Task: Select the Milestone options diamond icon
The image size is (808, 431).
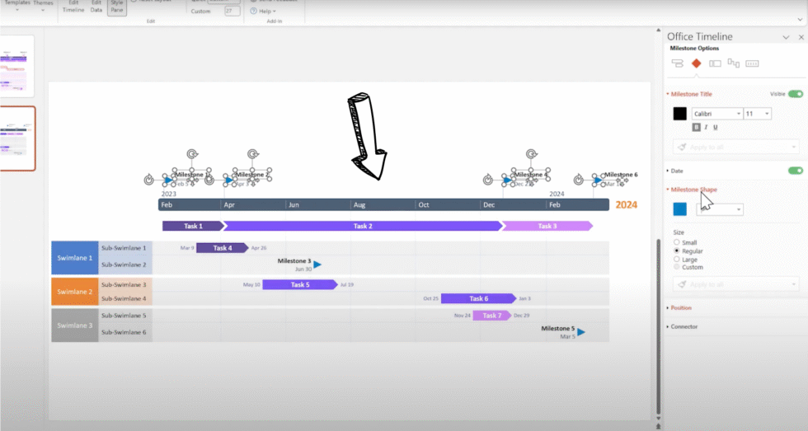Action: coord(696,63)
